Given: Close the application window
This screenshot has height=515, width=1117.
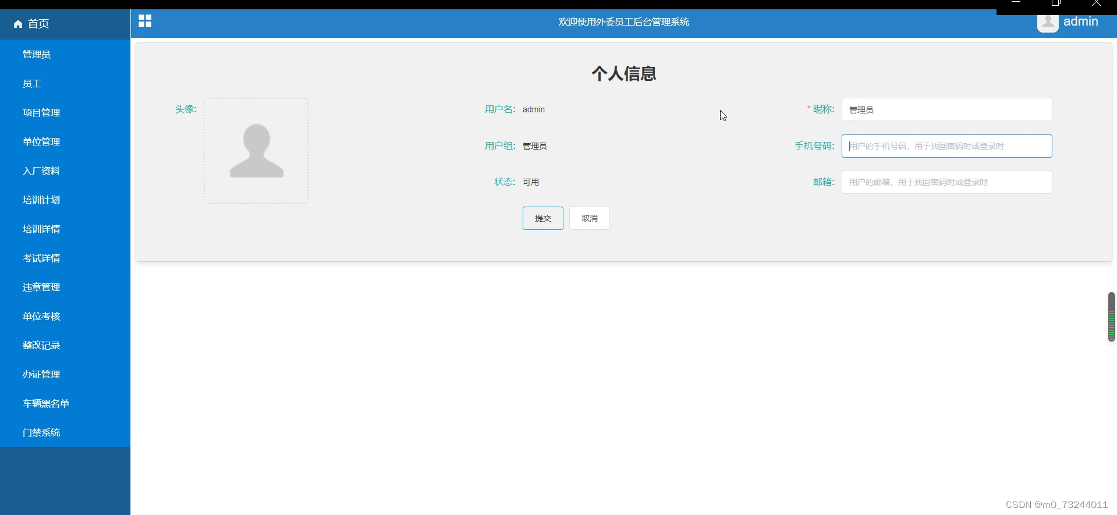Looking at the screenshot, I should 1096,3.
